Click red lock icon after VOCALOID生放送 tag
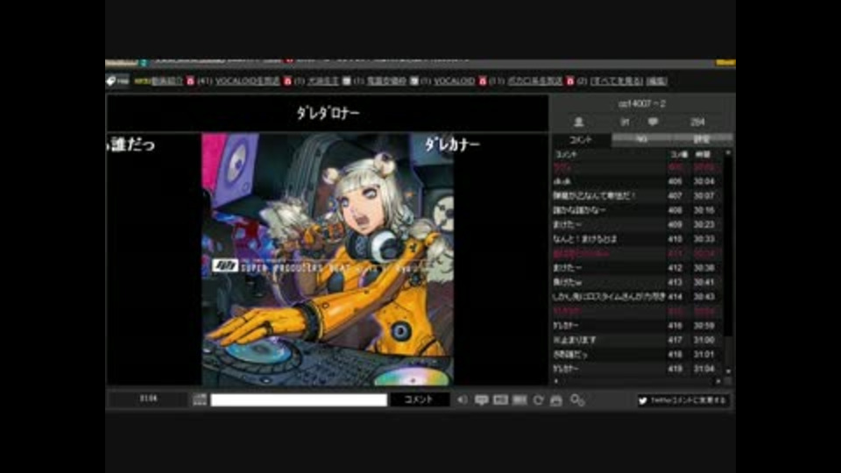This screenshot has width=841, height=473. [287, 81]
